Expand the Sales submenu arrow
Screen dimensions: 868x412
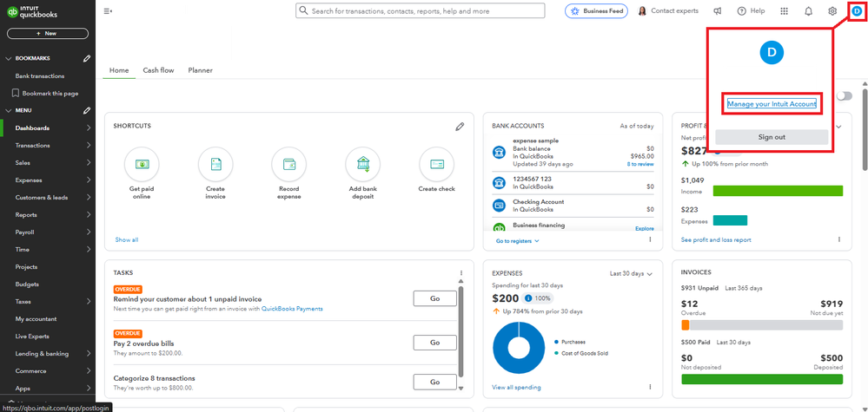click(x=89, y=163)
